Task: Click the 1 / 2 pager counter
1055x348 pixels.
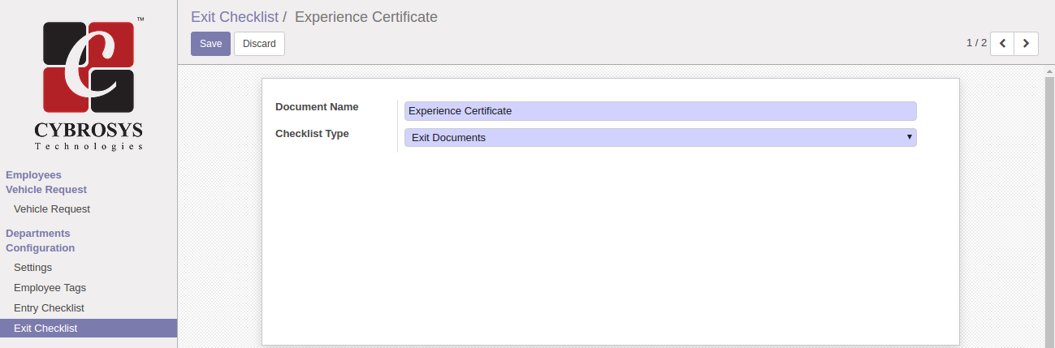Action: coord(976,43)
